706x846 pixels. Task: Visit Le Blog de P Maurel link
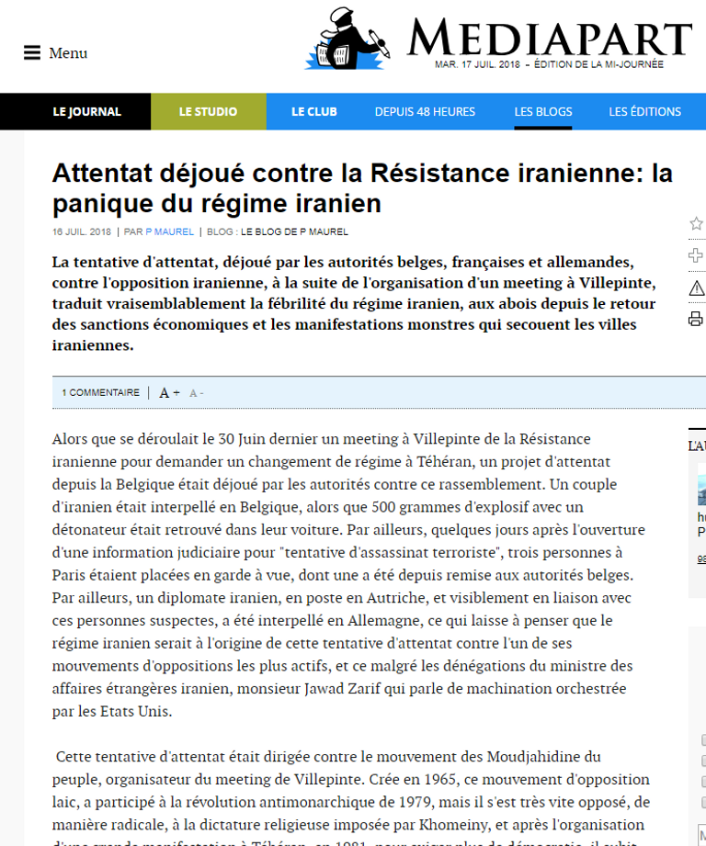[x=294, y=231]
